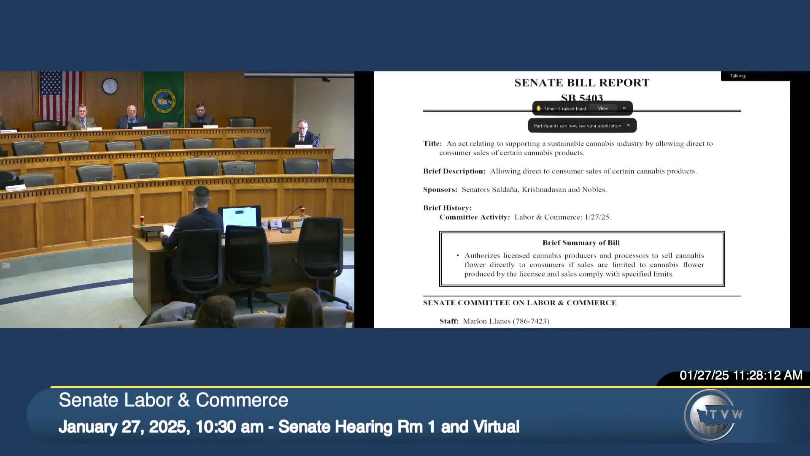Dismiss the Timer-1 raised hand notification
810x456 pixels.
pos(624,108)
